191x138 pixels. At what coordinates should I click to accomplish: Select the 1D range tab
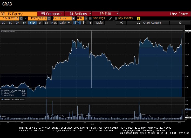click(x=3, y=23)
